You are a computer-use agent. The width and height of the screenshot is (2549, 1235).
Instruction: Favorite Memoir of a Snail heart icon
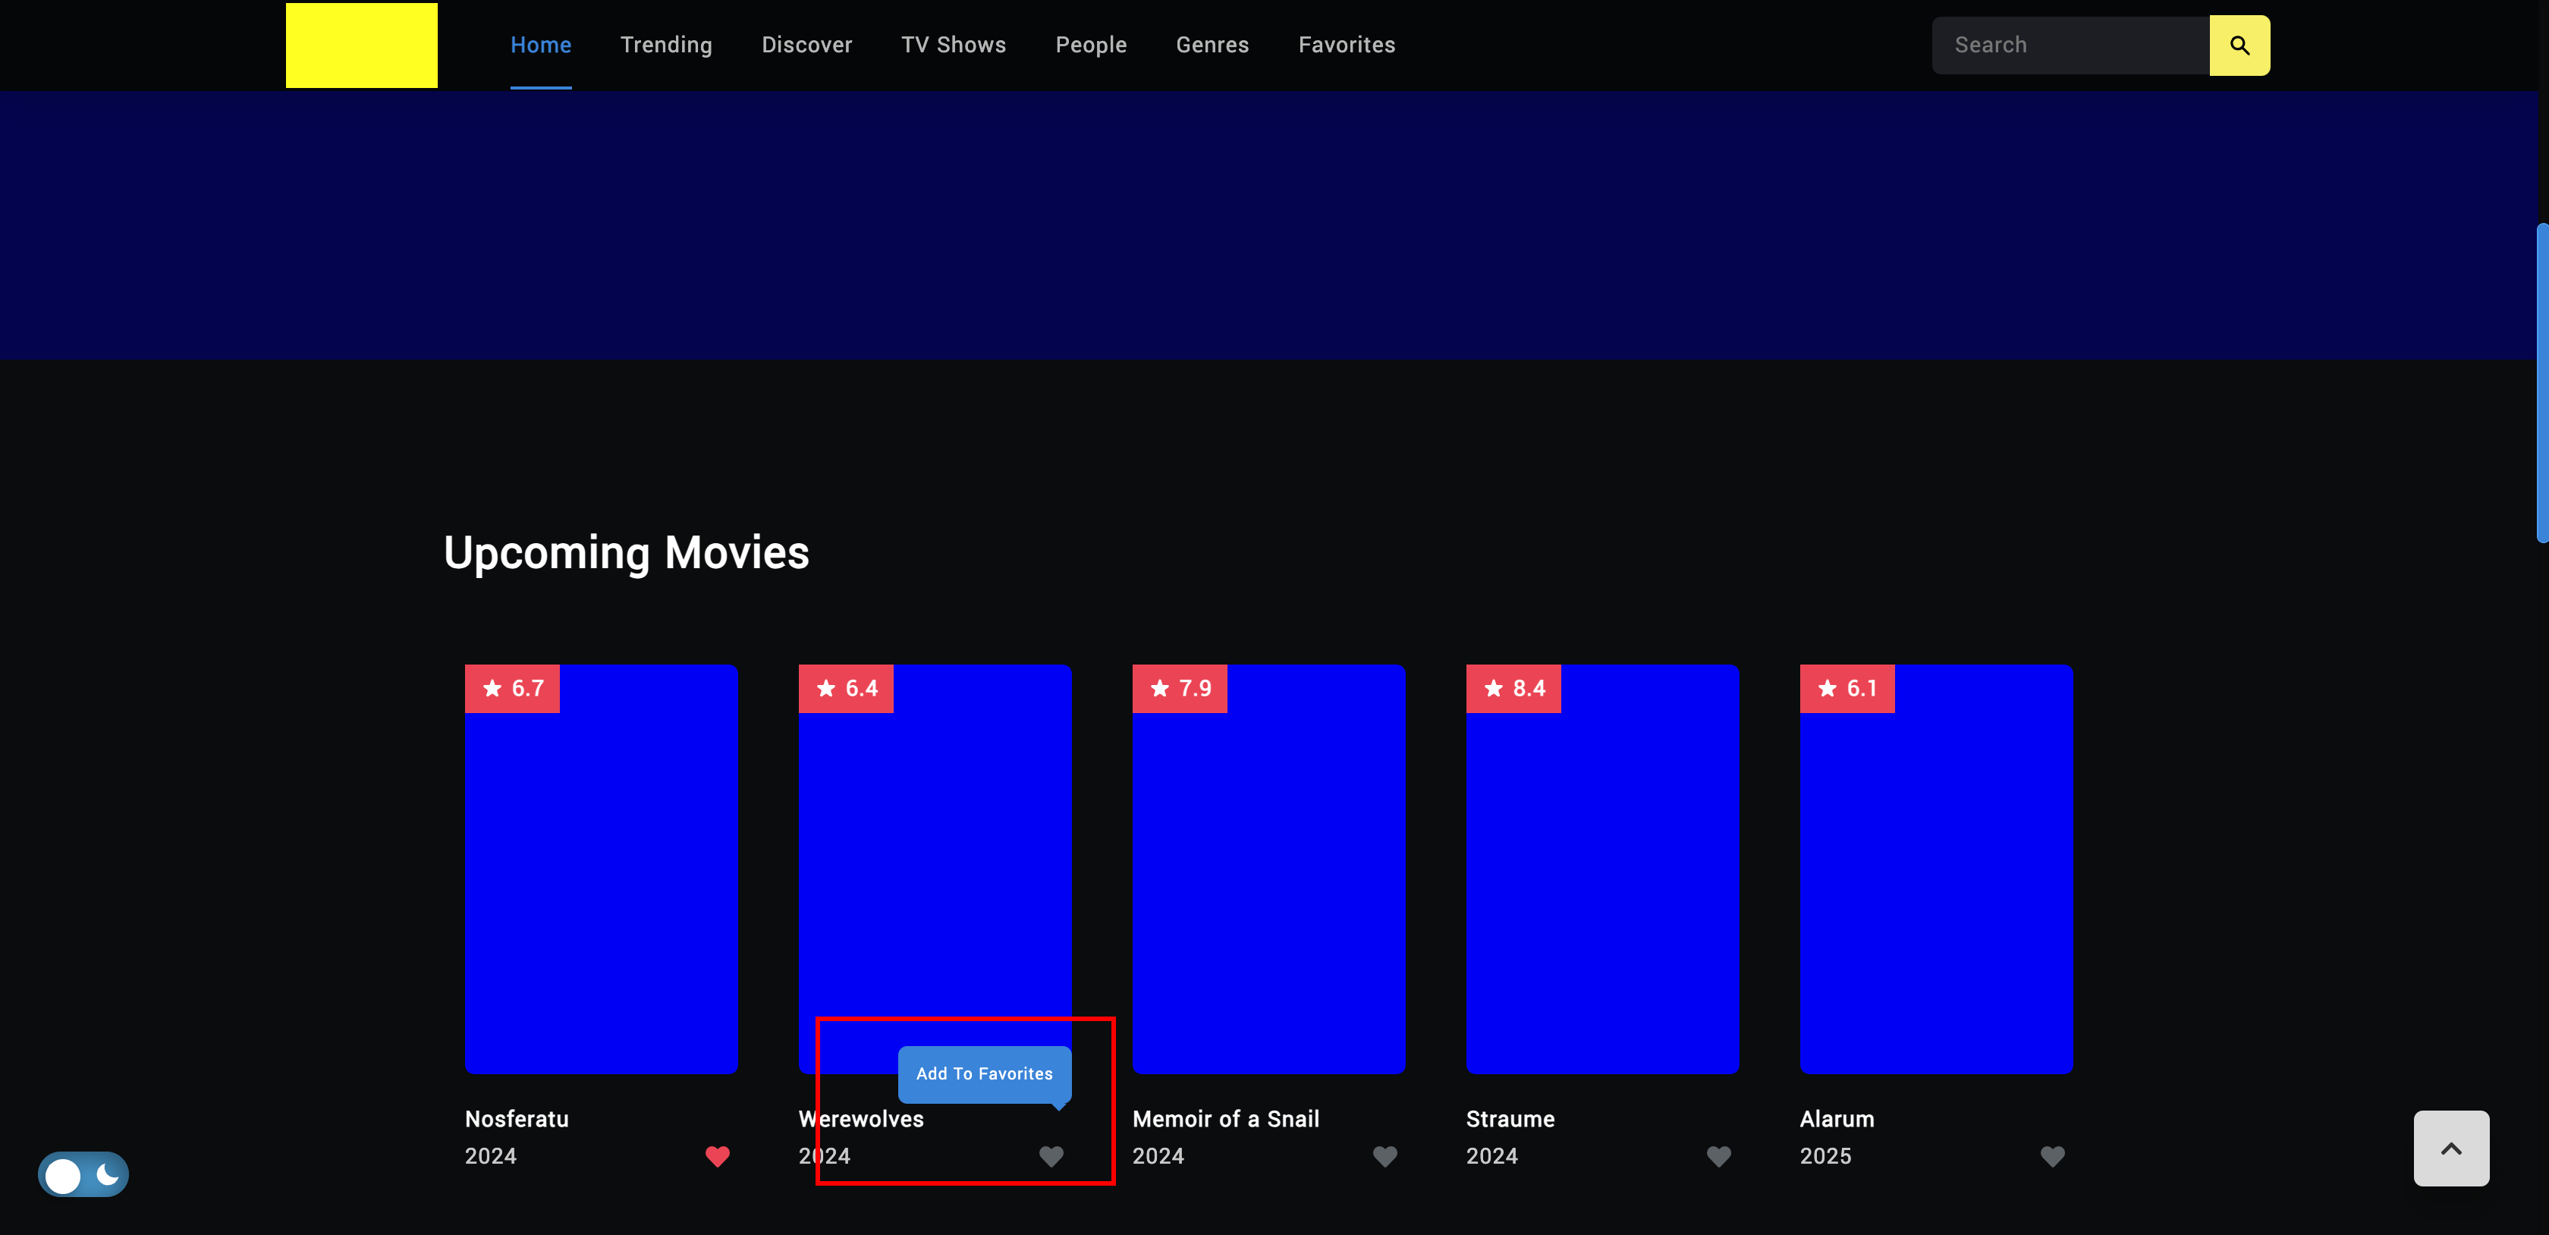(1385, 1155)
